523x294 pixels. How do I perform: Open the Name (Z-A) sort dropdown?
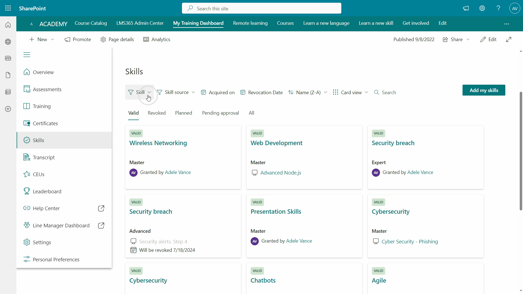click(x=308, y=93)
